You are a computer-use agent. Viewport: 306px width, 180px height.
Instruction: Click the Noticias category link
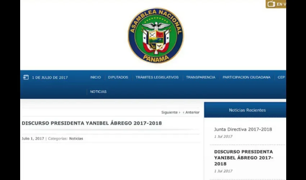pyautogui.click(x=76, y=139)
